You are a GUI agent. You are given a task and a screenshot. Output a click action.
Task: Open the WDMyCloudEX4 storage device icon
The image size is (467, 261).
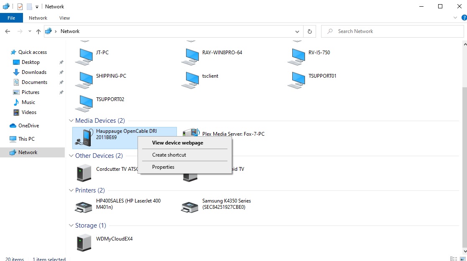click(x=84, y=242)
